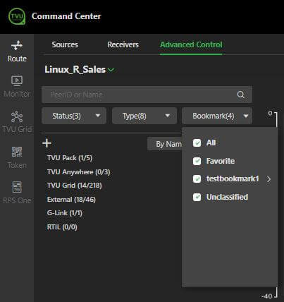Viewport: 284px width, 302px height.
Task: Open the Type(8) filter dropdown
Action: [x=144, y=116]
